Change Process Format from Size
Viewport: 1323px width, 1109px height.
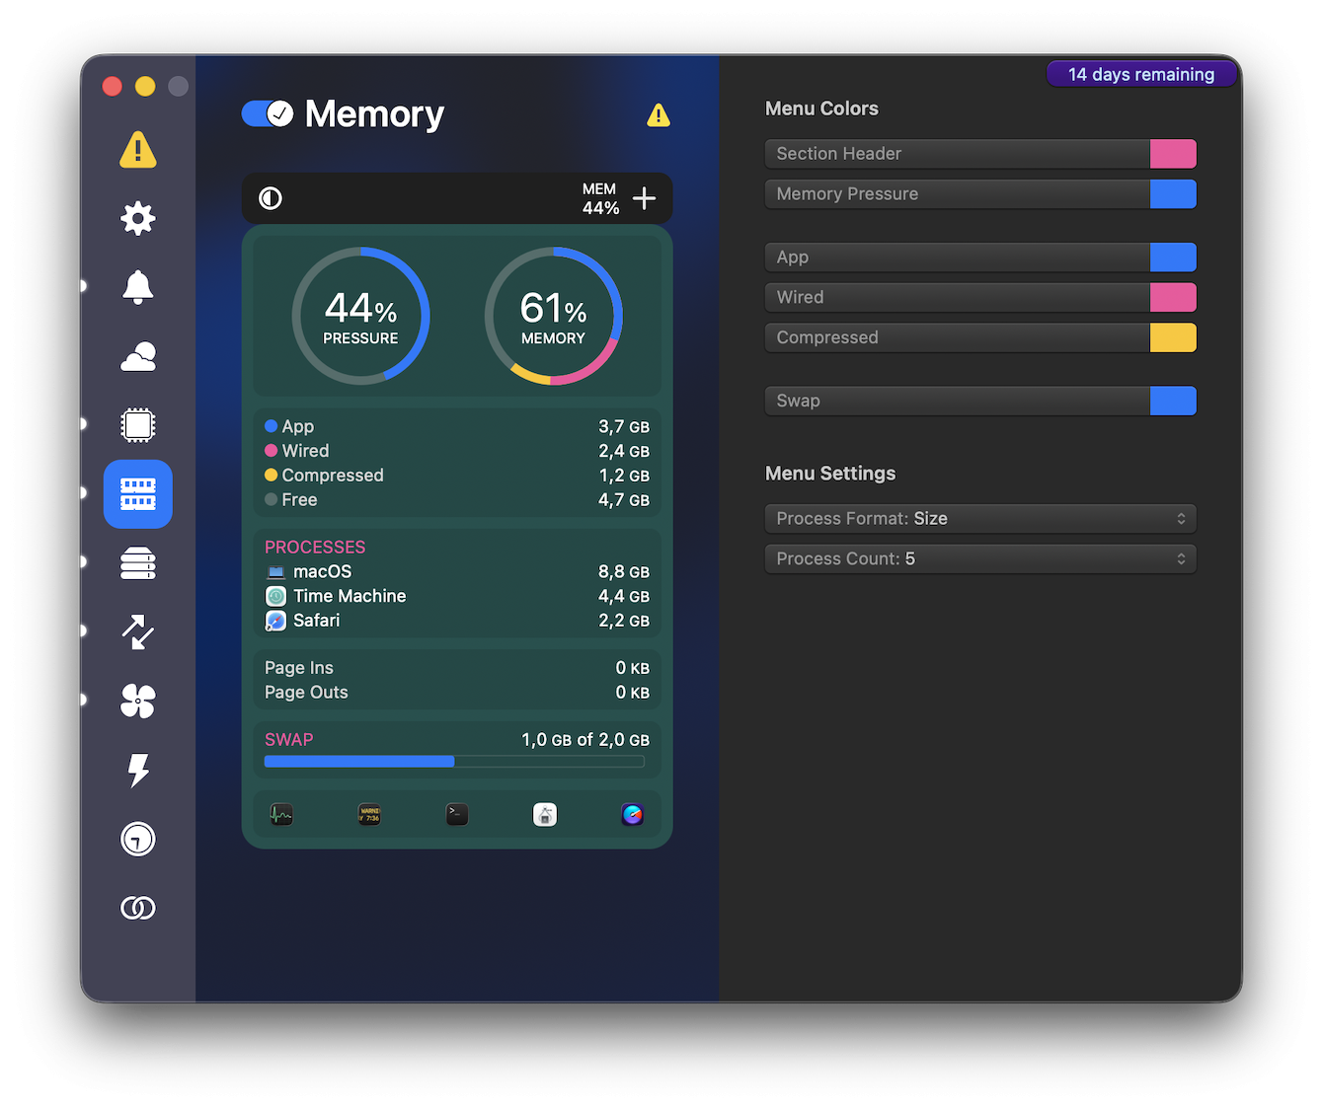(980, 518)
